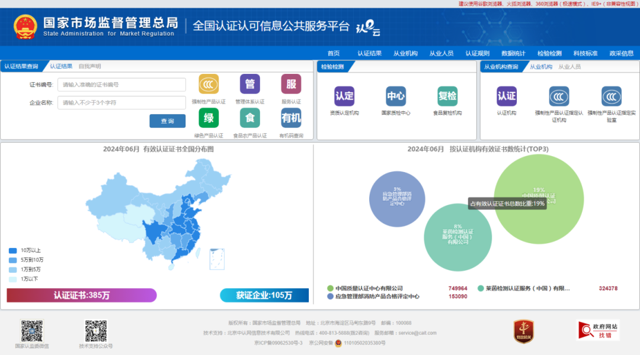Open the 政府网站找错 link
This screenshot has width=640, height=355.
tap(597, 330)
